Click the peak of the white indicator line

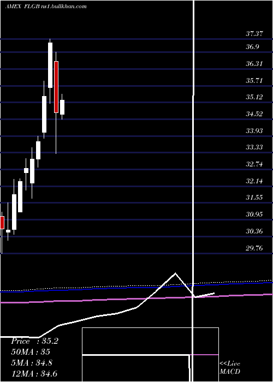[x=175, y=273]
